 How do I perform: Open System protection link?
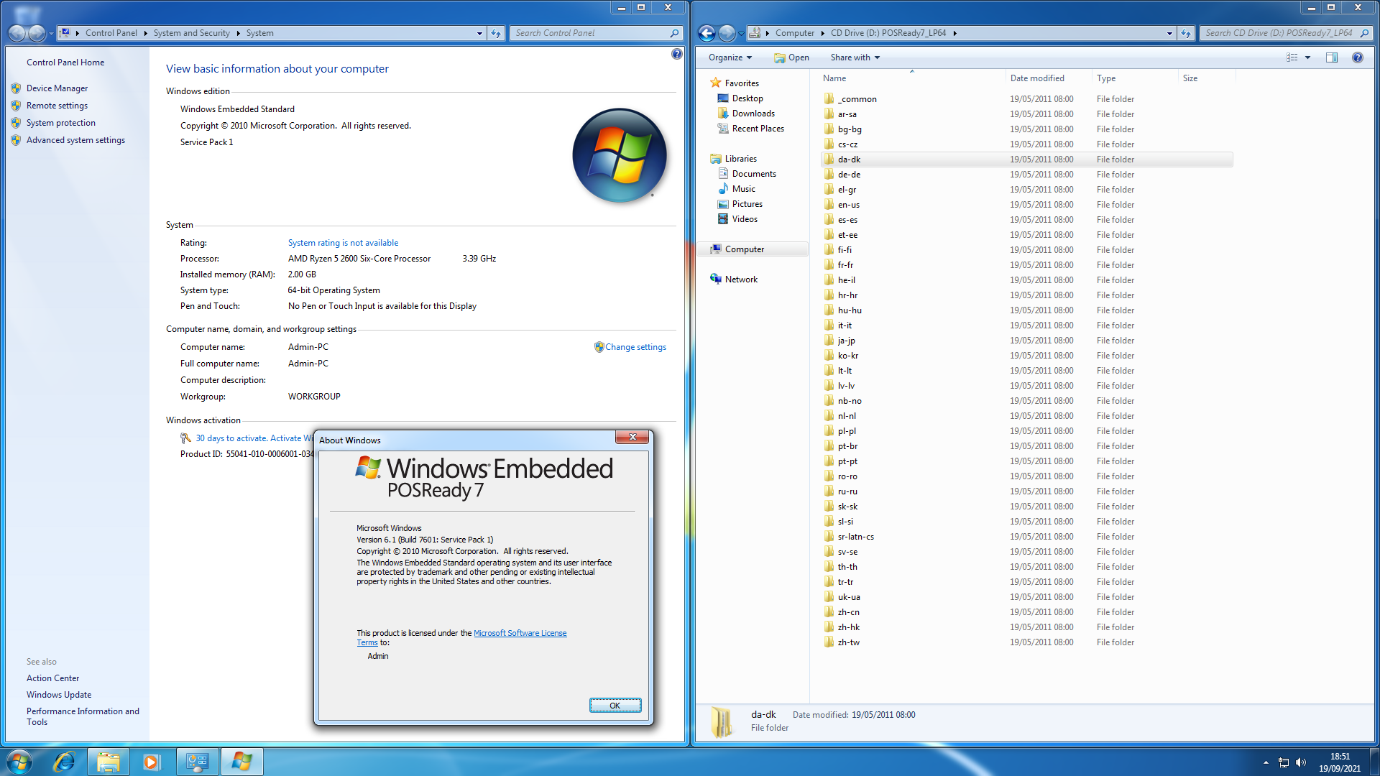(60, 123)
